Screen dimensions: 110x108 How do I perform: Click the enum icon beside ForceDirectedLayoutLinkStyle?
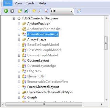24,92
